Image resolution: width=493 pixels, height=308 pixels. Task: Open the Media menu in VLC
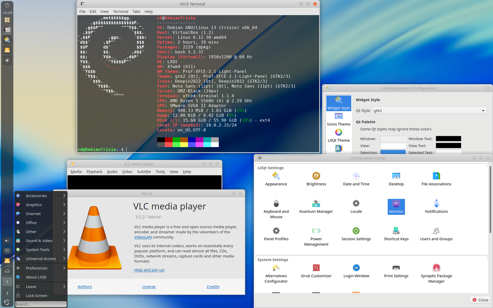click(x=76, y=172)
